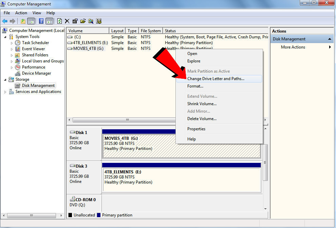Click the Open folder toolbar icon
Viewport: 336px width, 228px height.
[83, 21]
